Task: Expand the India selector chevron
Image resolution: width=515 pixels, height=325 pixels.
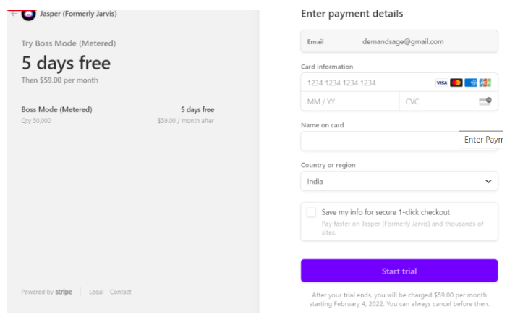Action: 488,181
